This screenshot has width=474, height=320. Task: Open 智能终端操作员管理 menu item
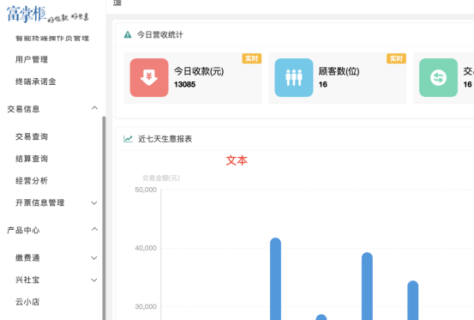(x=52, y=39)
